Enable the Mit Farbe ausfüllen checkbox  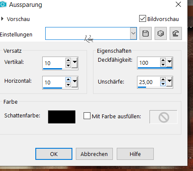[87, 116]
